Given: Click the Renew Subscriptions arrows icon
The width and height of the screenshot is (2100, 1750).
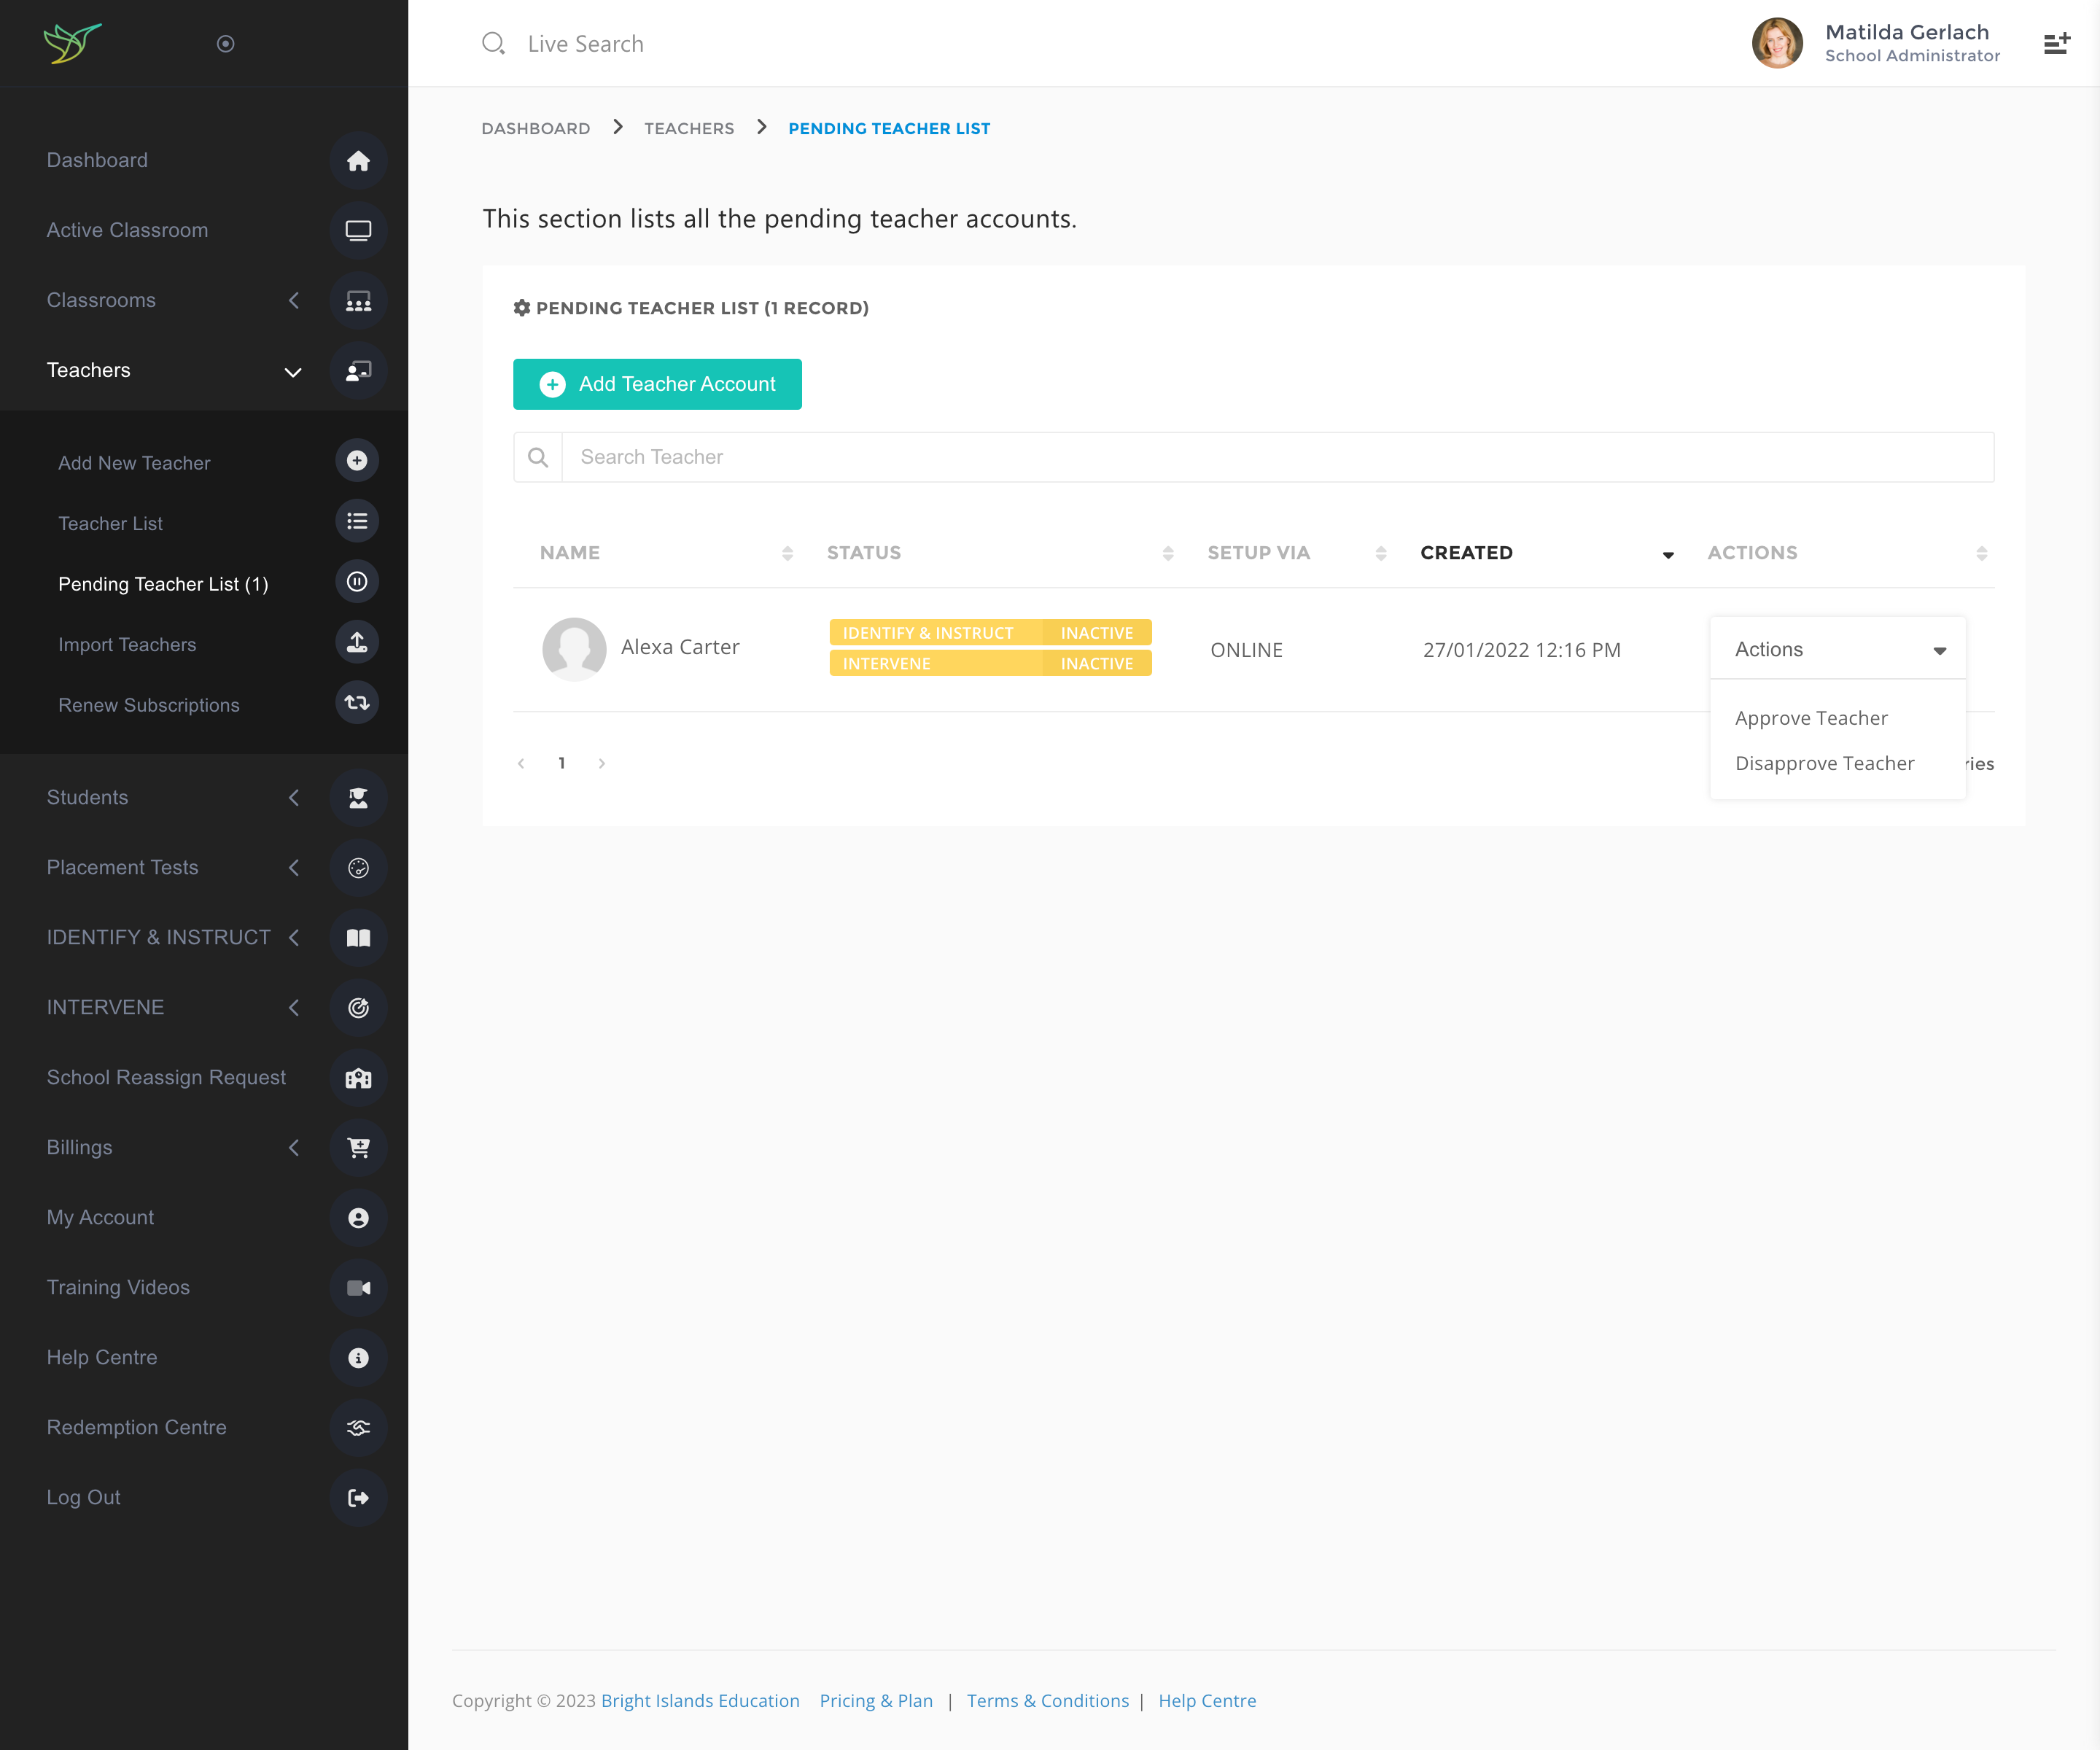Looking at the screenshot, I should pyautogui.click(x=357, y=703).
